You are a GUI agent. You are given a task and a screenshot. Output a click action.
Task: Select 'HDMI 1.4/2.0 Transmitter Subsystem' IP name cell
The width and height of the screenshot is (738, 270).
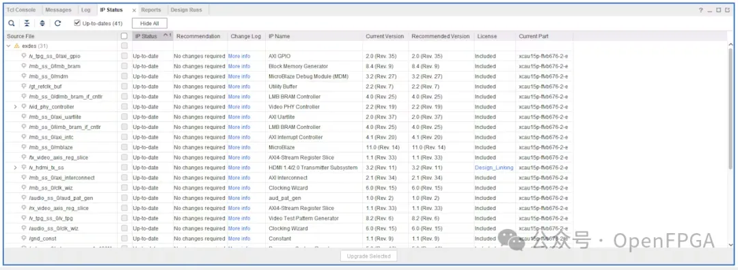click(x=313, y=168)
